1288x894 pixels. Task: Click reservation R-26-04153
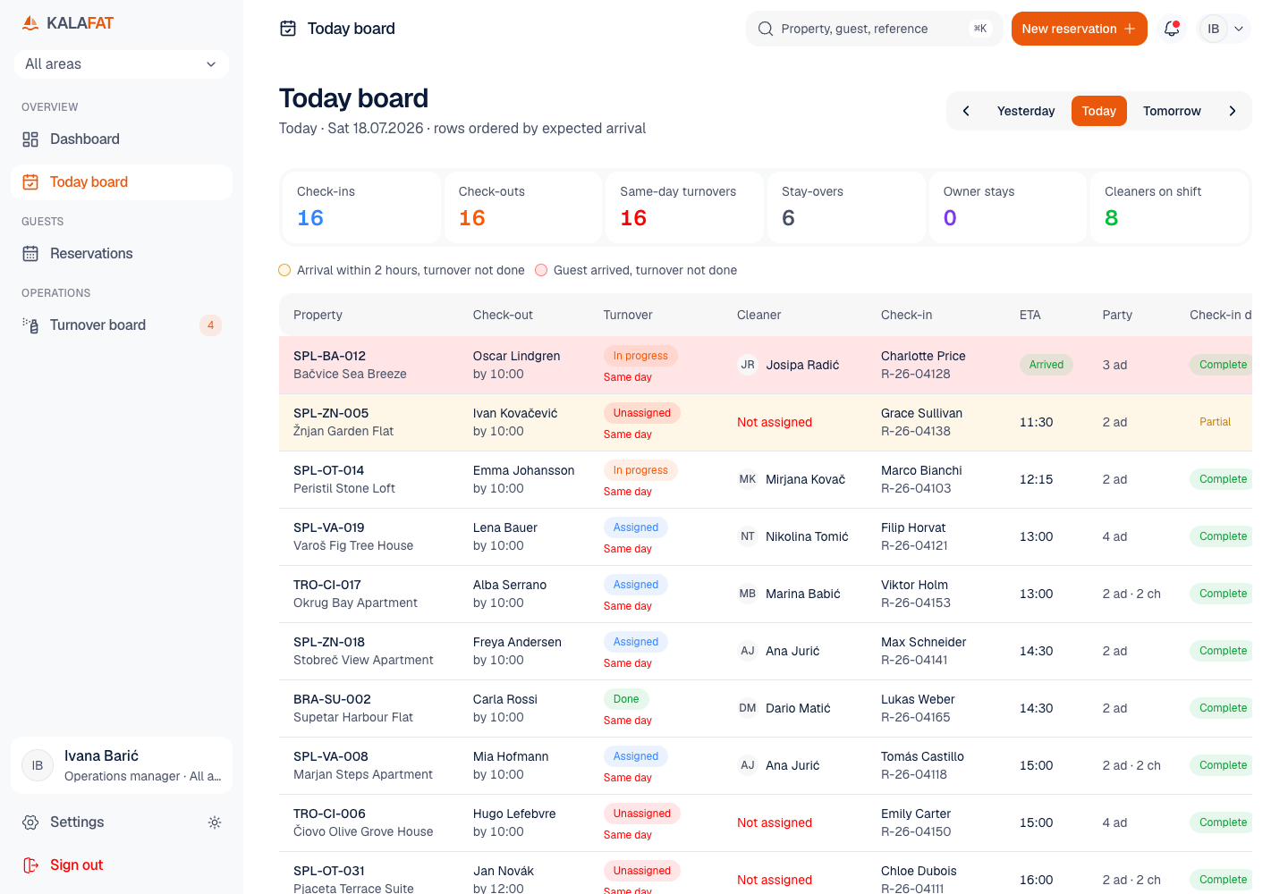pyautogui.click(x=916, y=603)
